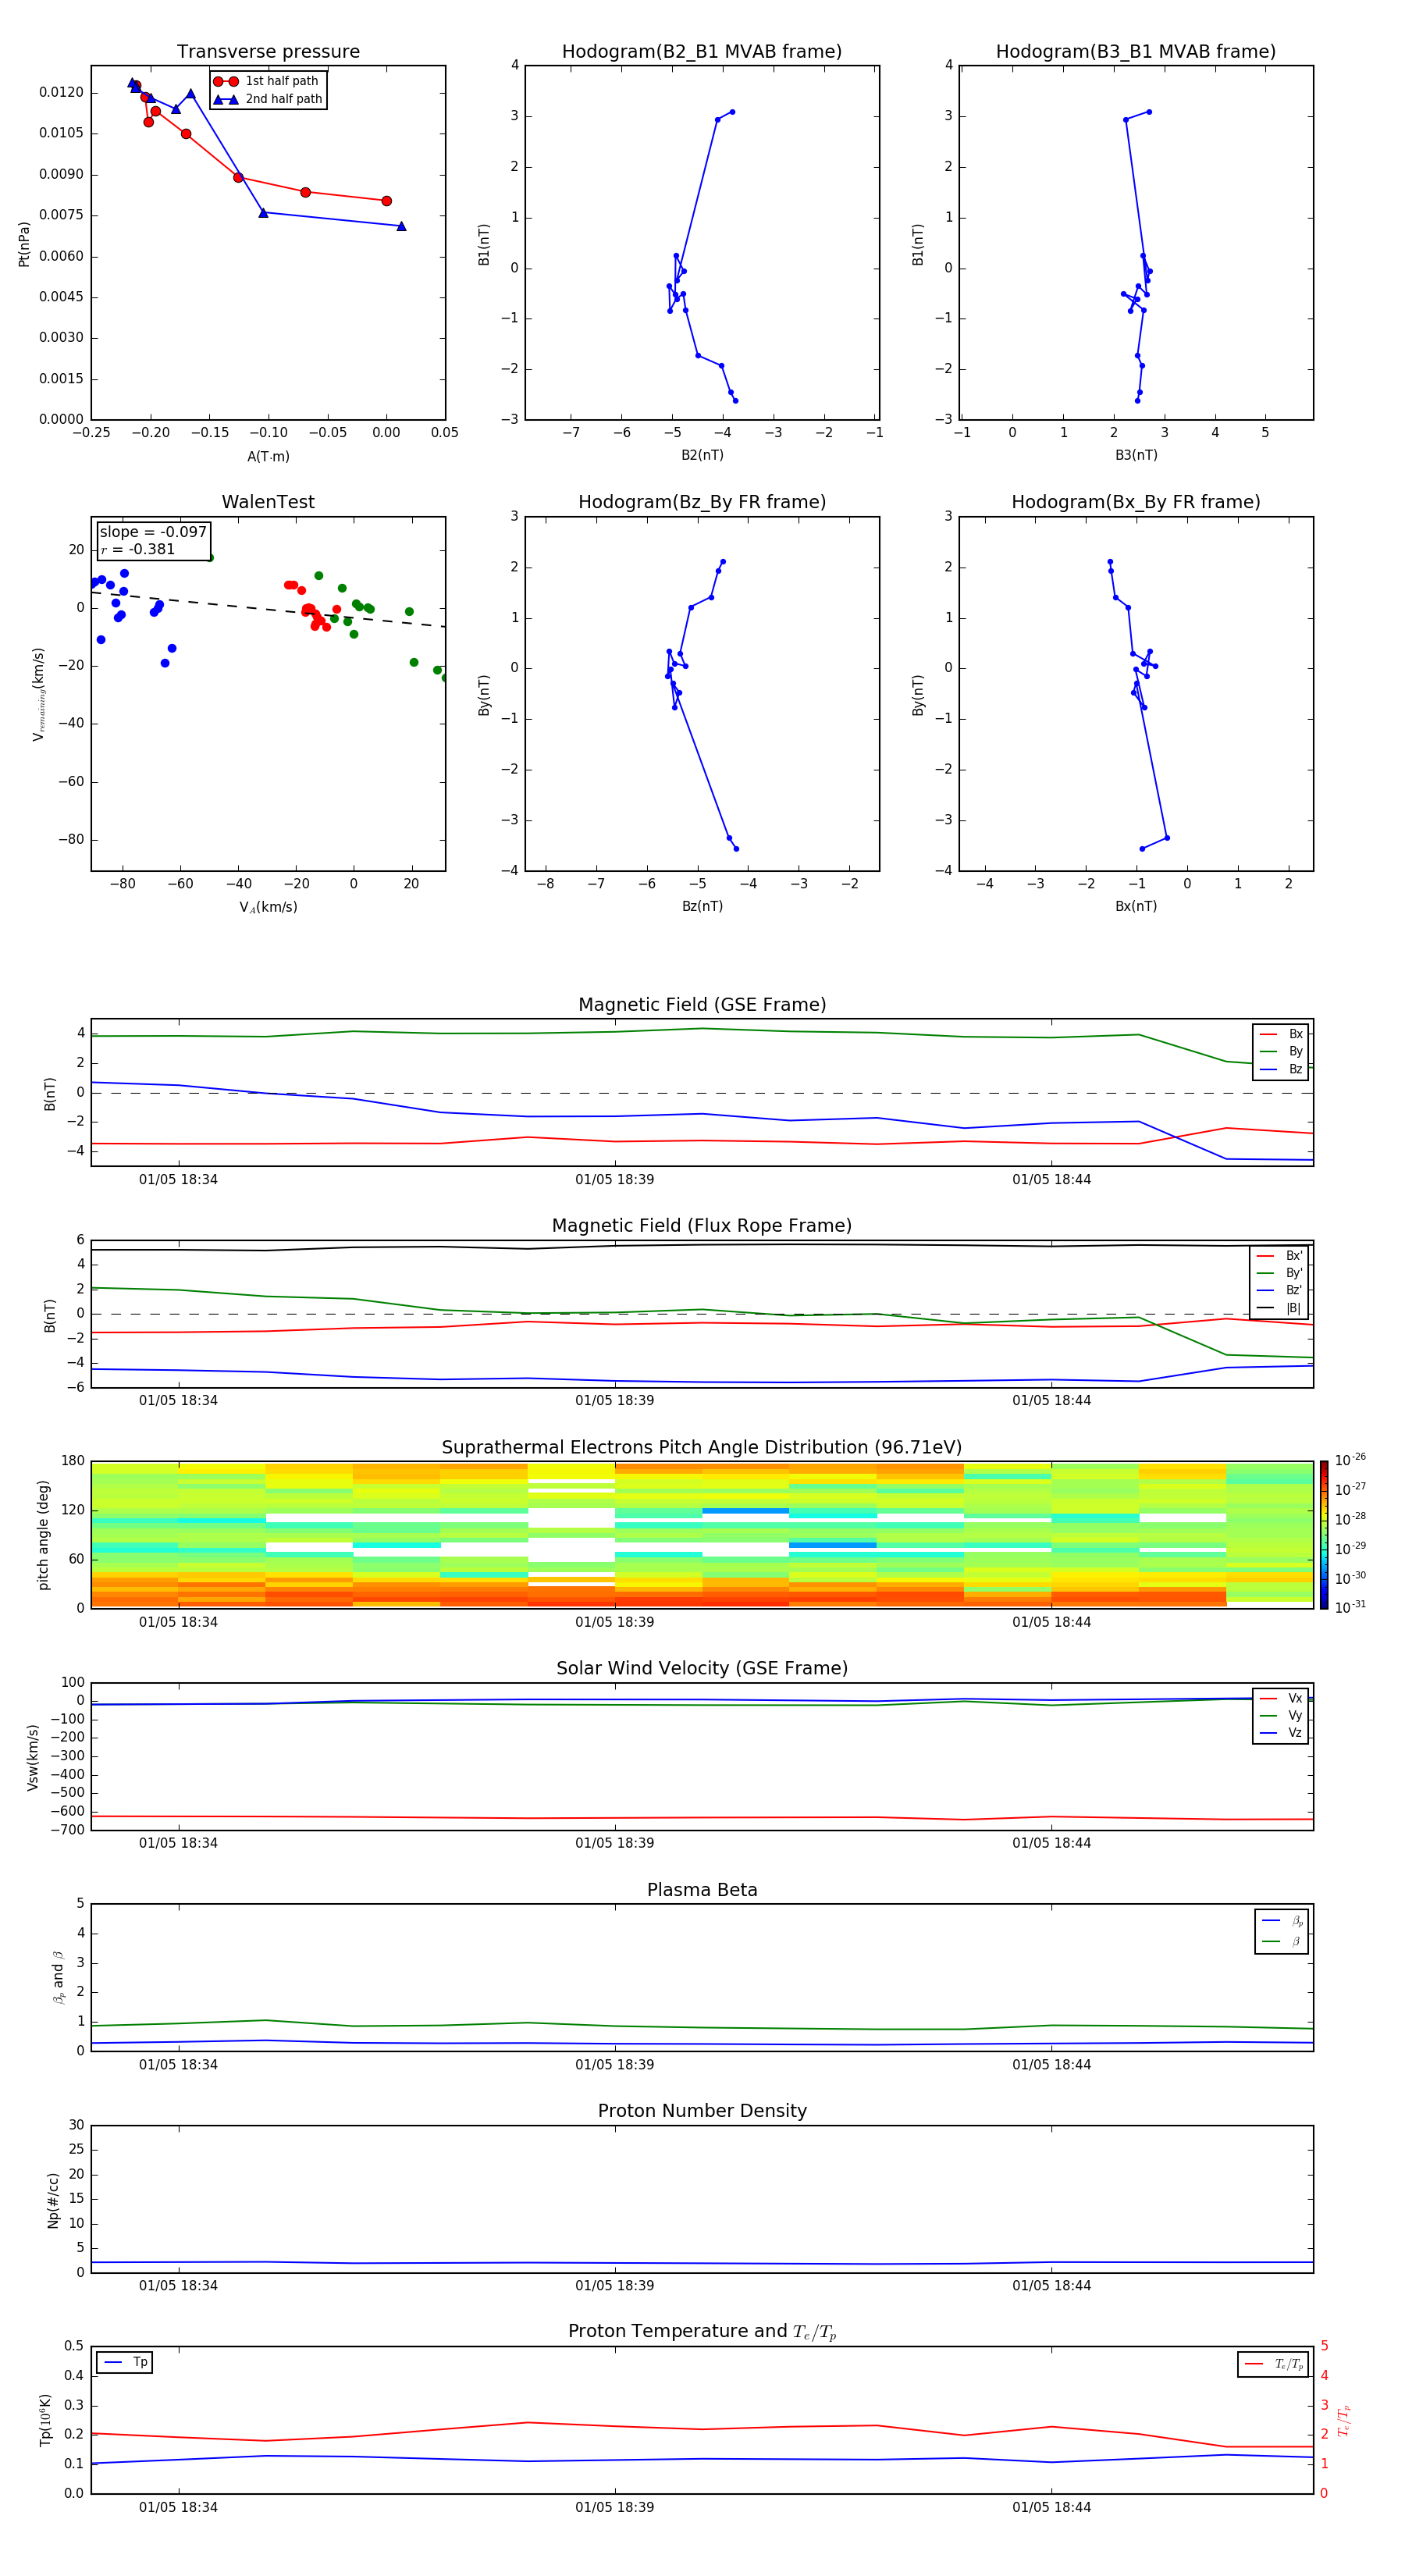Click the "Hodogram(B2_B1 MVAB frame)" title
The height and width of the screenshot is (2576, 1405).
[702, 51]
